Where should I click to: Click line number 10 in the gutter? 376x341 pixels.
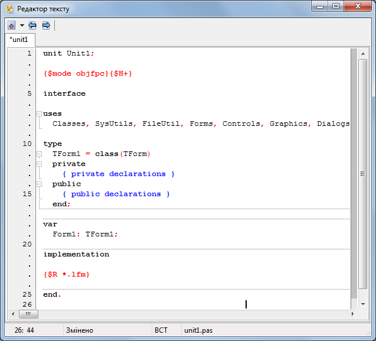pos(27,144)
